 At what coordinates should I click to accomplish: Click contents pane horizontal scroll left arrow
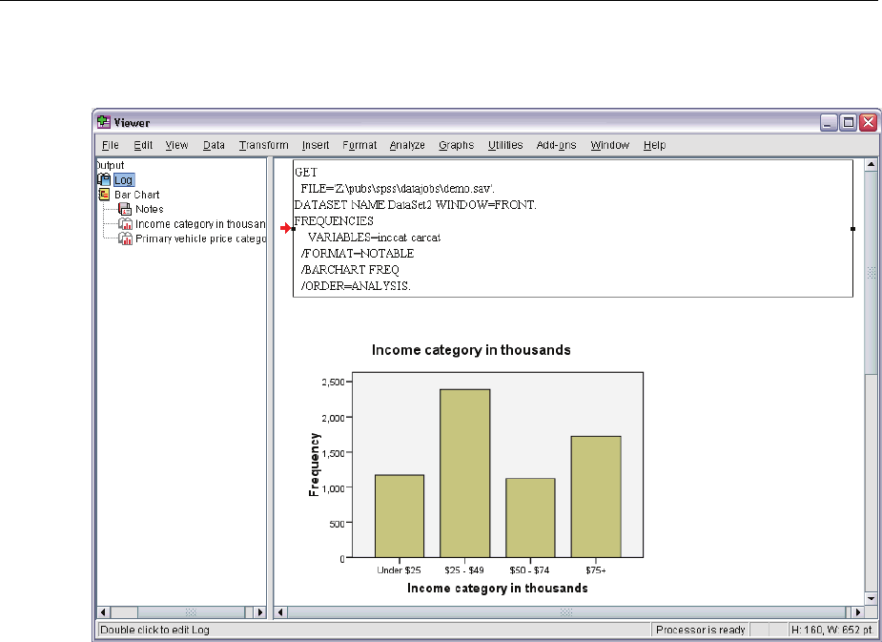tap(280, 612)
